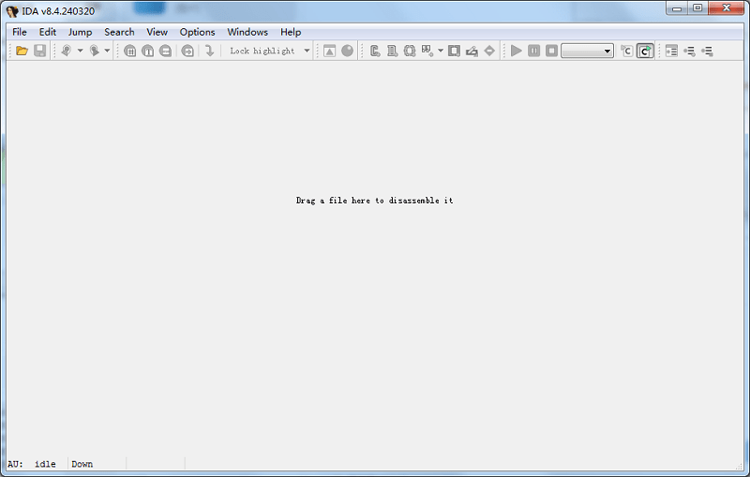Click the image-like triangle toolbar icon

(330, 51)
